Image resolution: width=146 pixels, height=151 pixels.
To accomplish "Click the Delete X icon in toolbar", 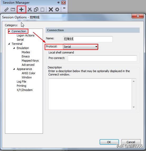I will click(x=51, y=9).
